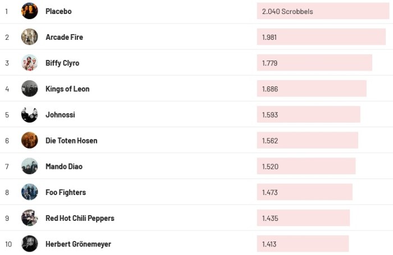The image size is (393, 255).
Task: Click the Mando Diao avatar image
Action: pos(30,166)
